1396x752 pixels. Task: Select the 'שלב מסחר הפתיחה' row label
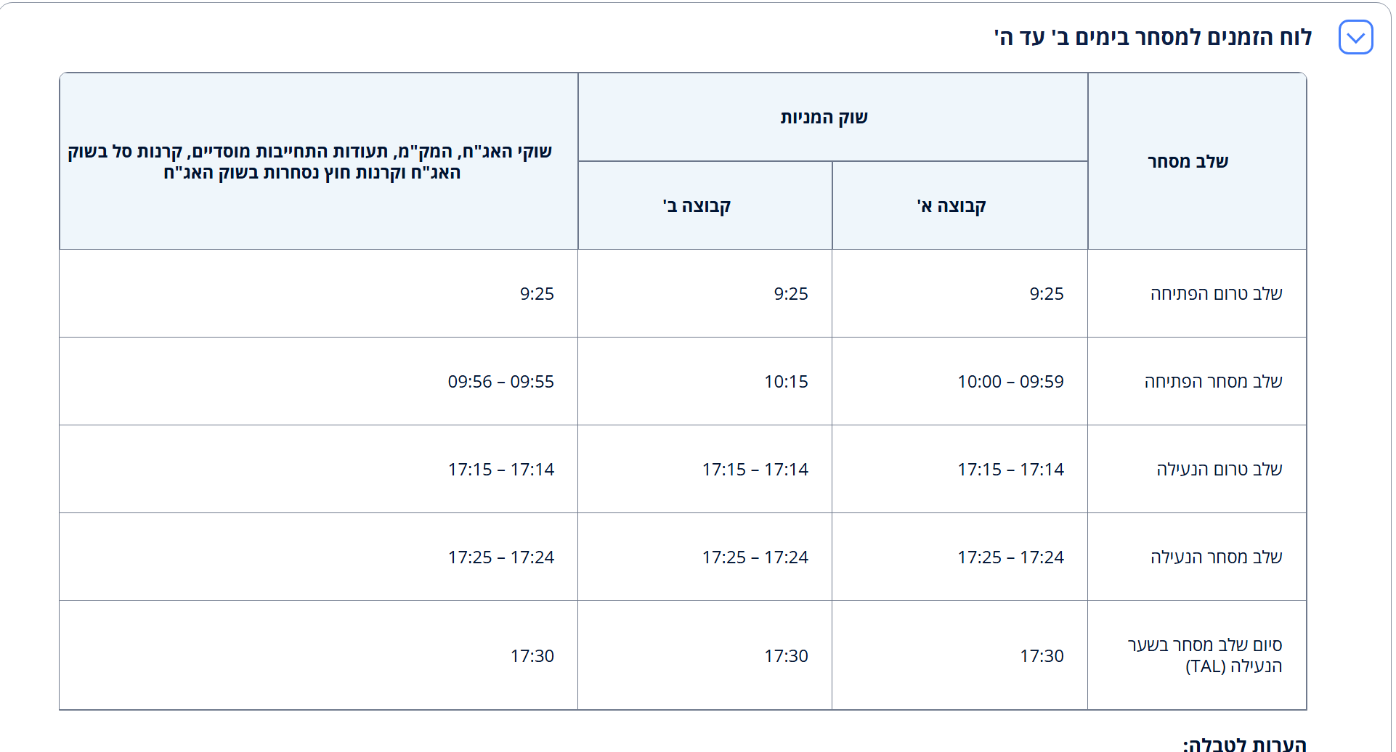coord(1213,382)
